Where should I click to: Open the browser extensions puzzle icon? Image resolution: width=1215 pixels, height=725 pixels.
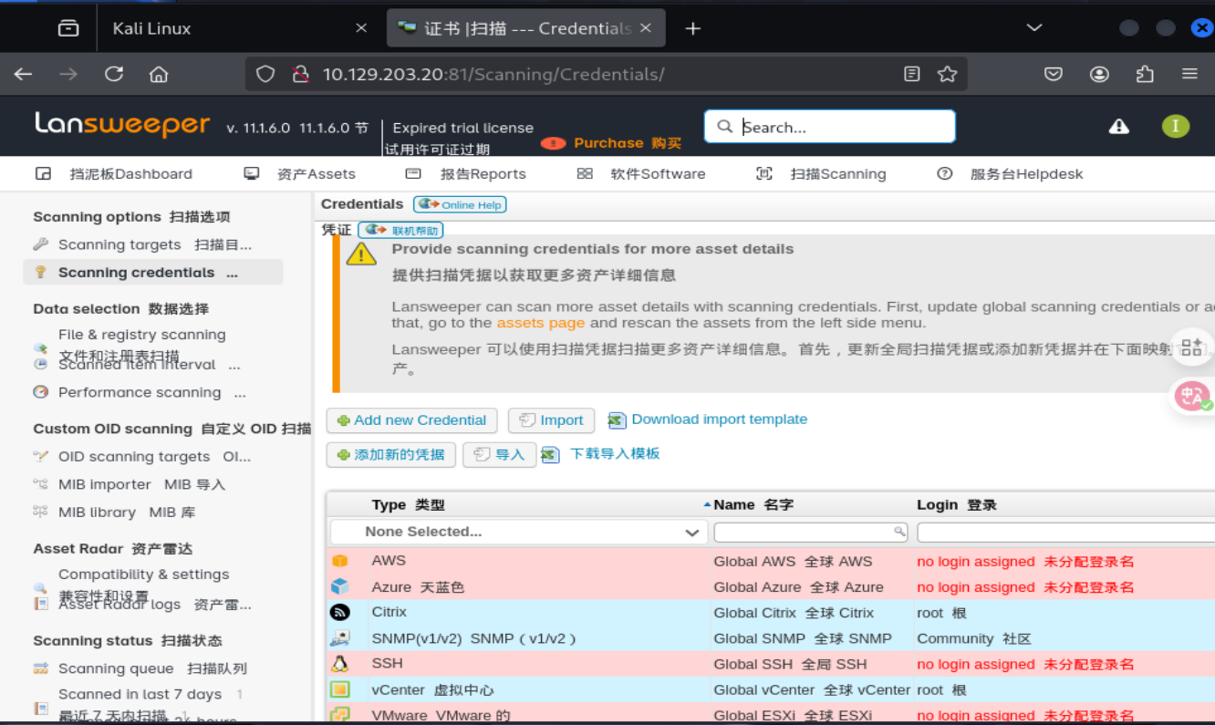[1145, 74]
